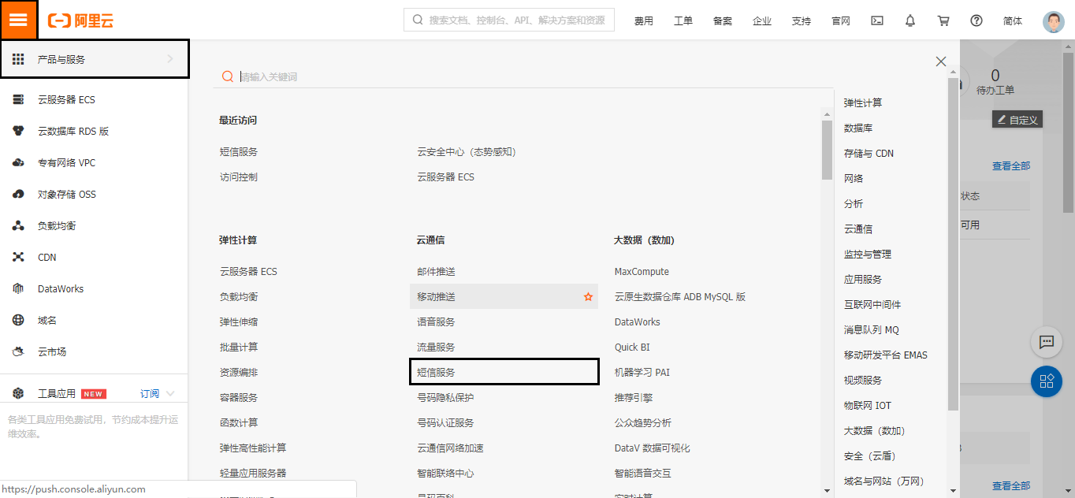Open the Cloud Shell terminal icon
The image size is (1075, 498).
click(877, 20)
